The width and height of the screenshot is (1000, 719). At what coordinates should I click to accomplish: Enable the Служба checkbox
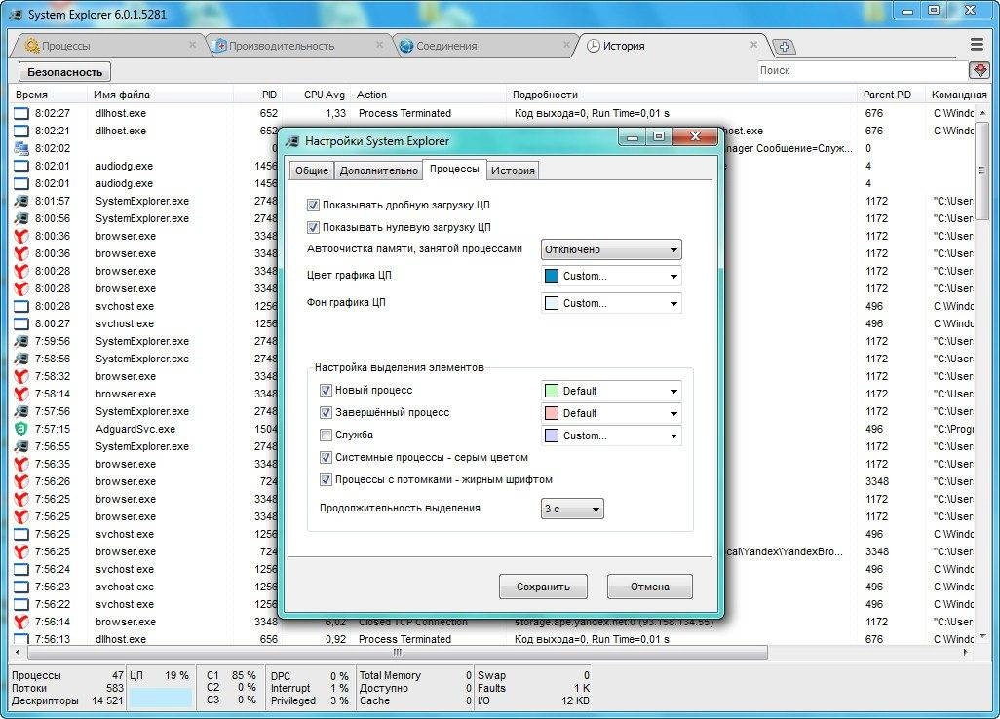[326, 435]
